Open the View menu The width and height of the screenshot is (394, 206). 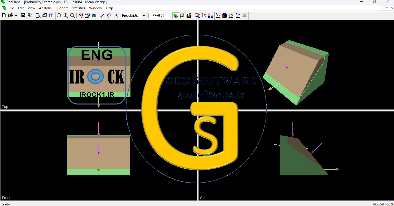click(x=31, y=8)
